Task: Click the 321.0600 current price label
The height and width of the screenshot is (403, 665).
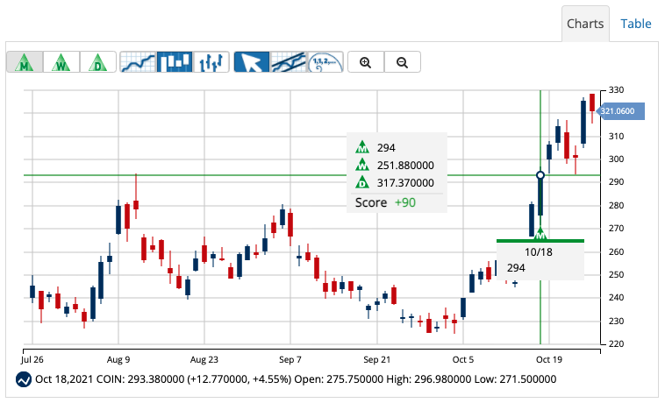Action: click(x=620, y=111)
